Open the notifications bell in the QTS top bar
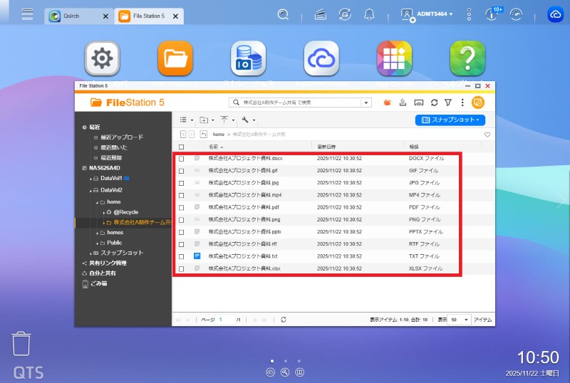 pos(369,14)
